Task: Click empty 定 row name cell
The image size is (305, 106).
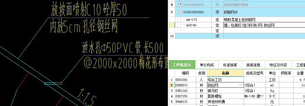Action: [x=264, y=31]
